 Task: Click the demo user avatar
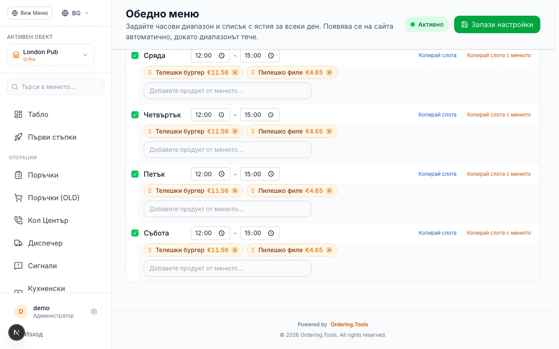[21, 311]
